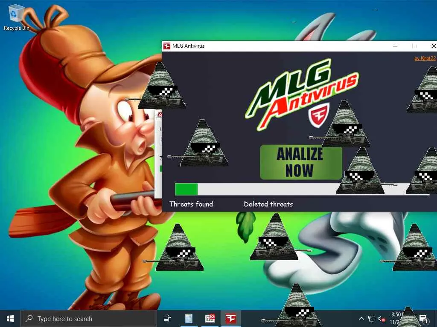Open the Recycle Bin desktop icon
Viewport: 437px width, 327px height.
click(16, 17)
